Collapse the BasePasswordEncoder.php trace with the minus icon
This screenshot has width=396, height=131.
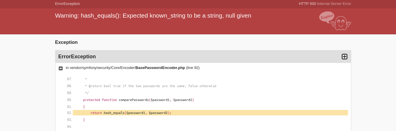tap(61, 68)
